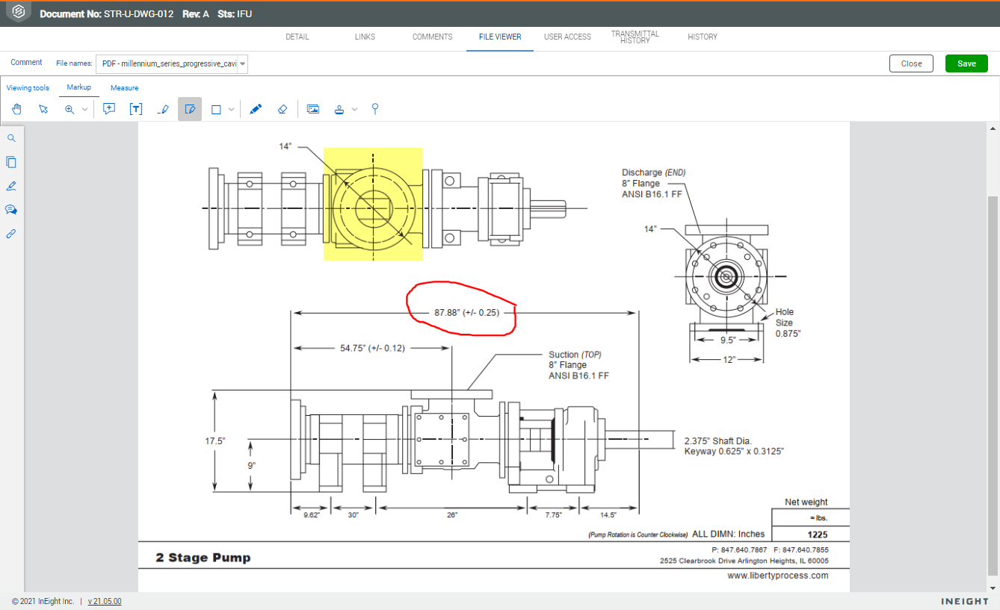The image size is (1000, 610).
Task: Pick the eraser tool
Action: [x=282, y=109]
